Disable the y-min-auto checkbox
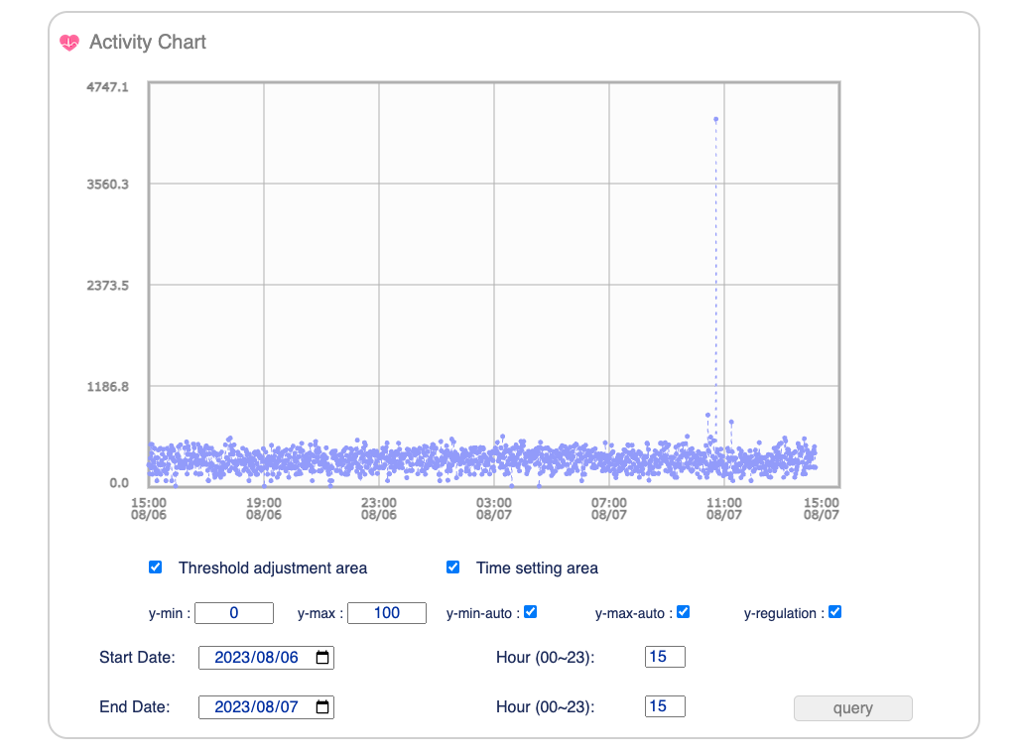Screen dimensions: 1020x755 click(x=531, y=612)
